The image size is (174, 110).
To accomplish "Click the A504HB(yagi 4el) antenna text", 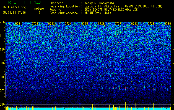I will 98,13.
